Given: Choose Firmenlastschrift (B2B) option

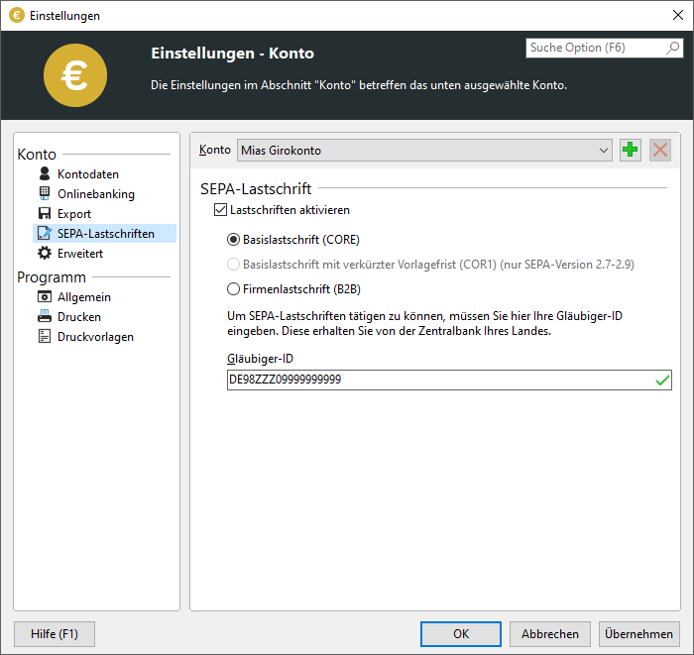Looking at the screenshot, I should (234, 289).
